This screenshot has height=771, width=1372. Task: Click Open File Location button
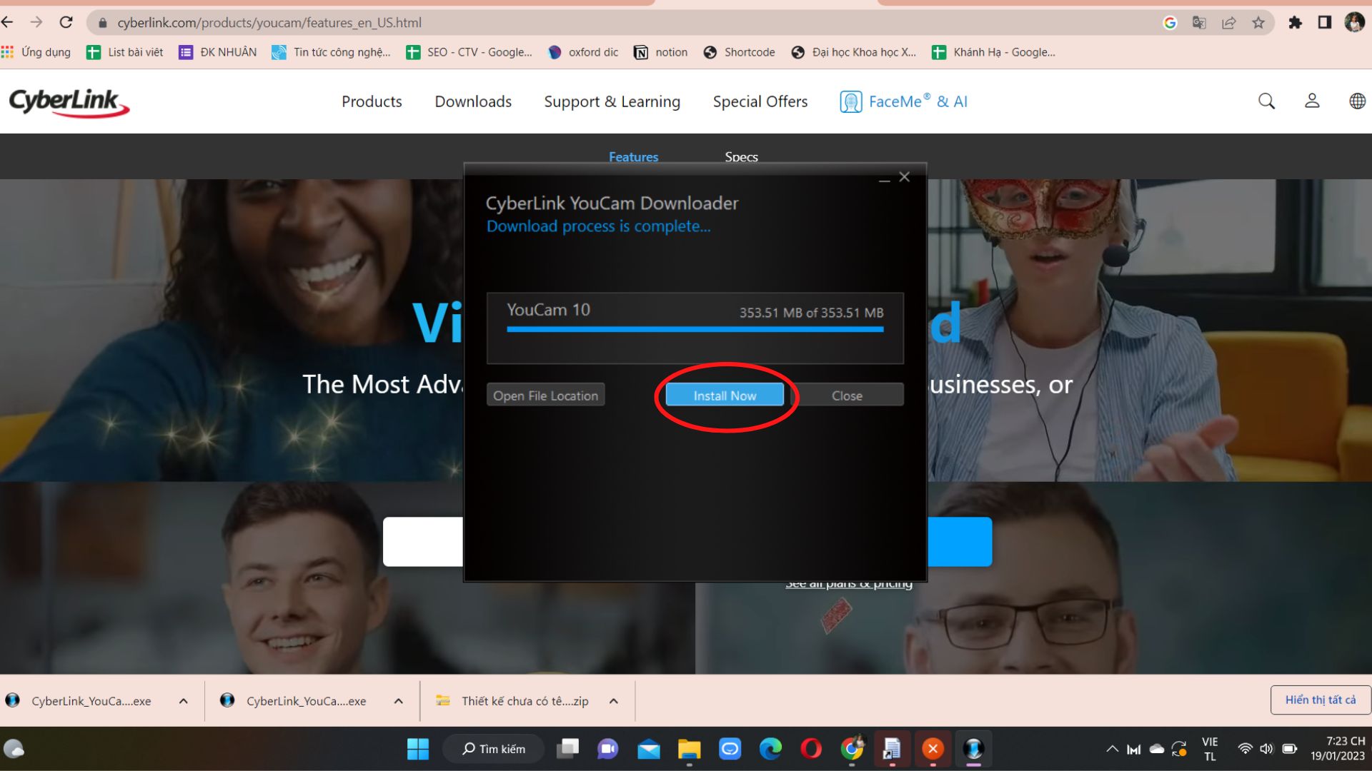545,395
